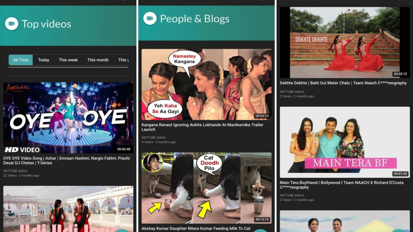Click the 00:02:48 duration badge

[x=124, y=149]
